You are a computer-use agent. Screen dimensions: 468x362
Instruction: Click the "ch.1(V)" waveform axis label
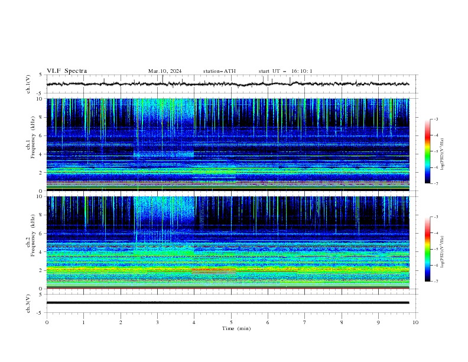28,84
